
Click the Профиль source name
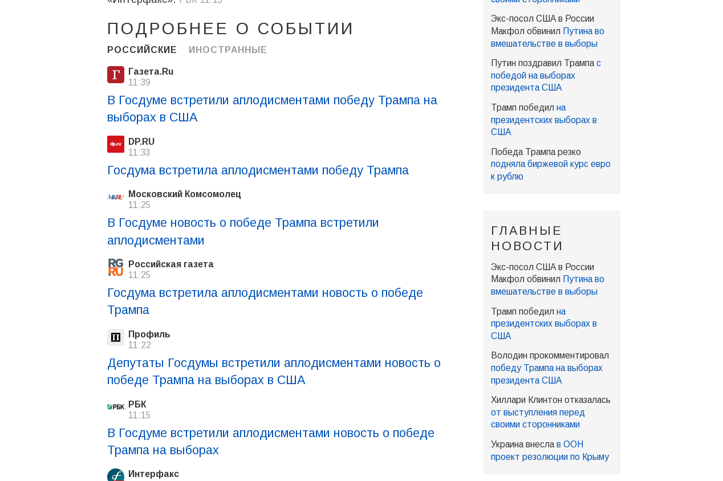click(x=149, y=335)
